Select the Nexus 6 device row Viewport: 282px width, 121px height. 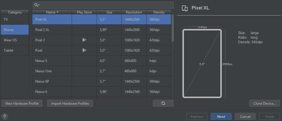click(x=102, y=92)
